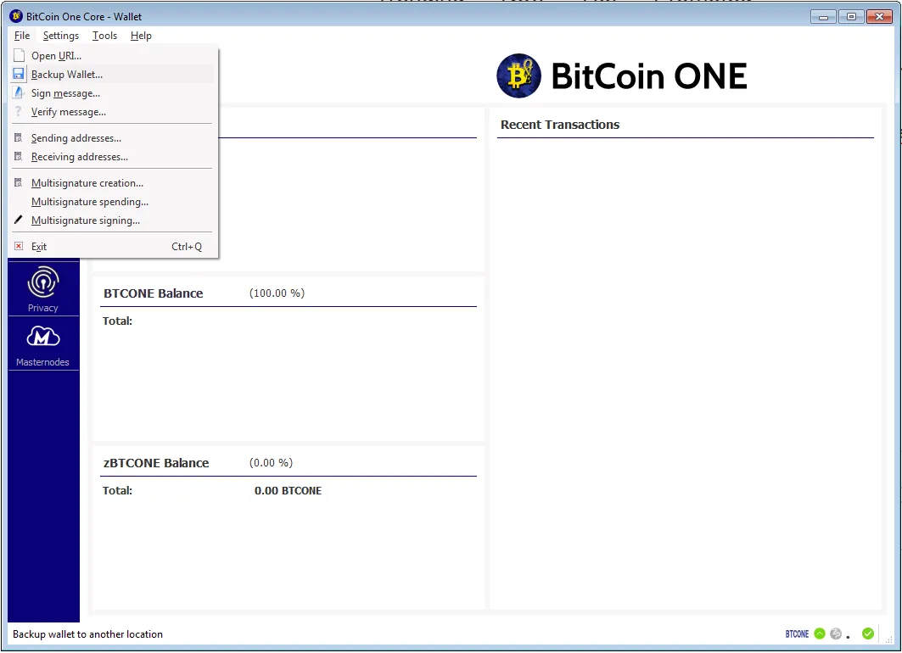Click the gray zBTCONE automint status icon
The height and width of the screenshot is (653, 902).
(836, 633)
